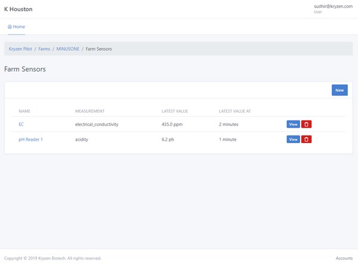View the EC sensor details

tap(293, 124)
